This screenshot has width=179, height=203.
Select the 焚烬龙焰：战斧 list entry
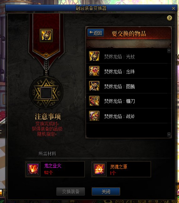[x=129, y=116]
